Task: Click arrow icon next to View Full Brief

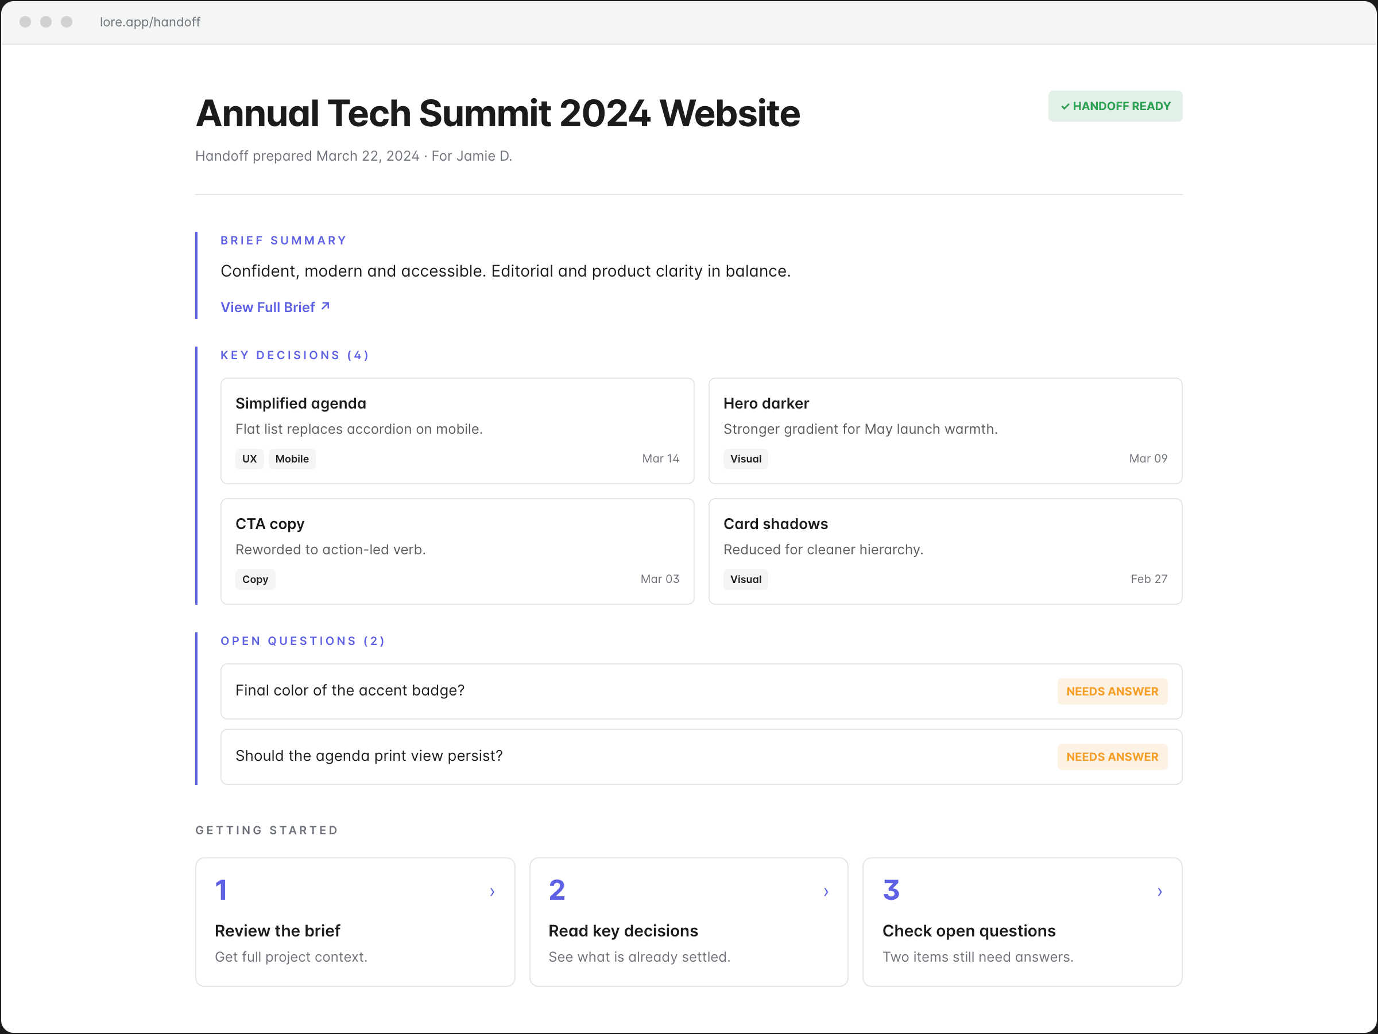Action: coord(325,306)
